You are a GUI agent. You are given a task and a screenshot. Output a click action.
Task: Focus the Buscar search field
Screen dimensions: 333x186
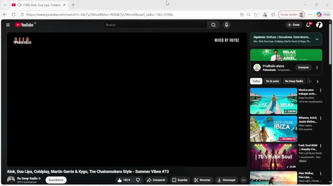(155, 25)
